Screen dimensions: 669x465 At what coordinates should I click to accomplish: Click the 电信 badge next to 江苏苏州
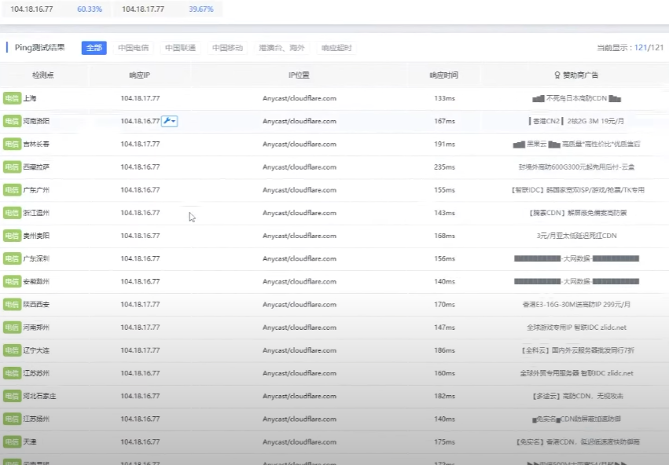(x=12, y=373)
